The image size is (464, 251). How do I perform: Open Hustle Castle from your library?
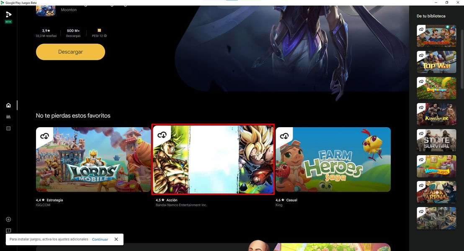click(436, 36)
